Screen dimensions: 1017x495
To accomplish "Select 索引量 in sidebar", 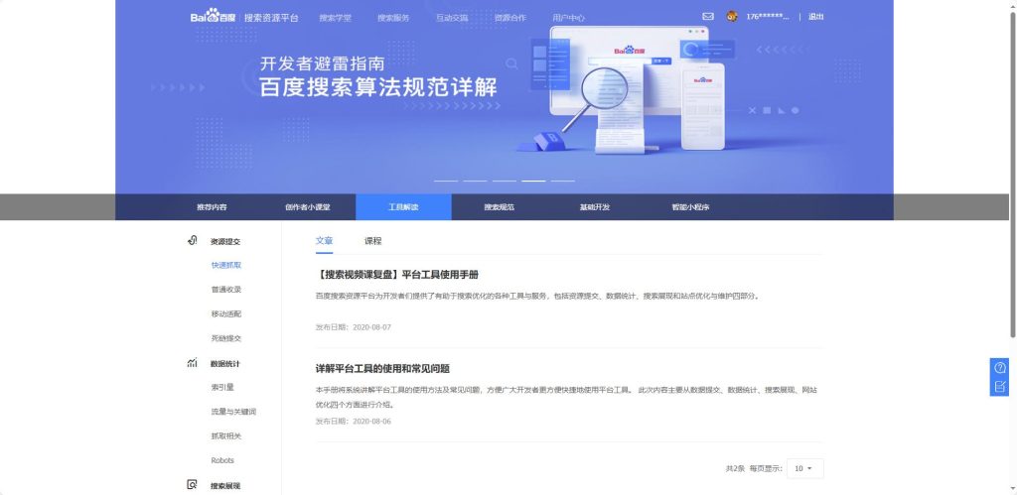I will (222, 388).
